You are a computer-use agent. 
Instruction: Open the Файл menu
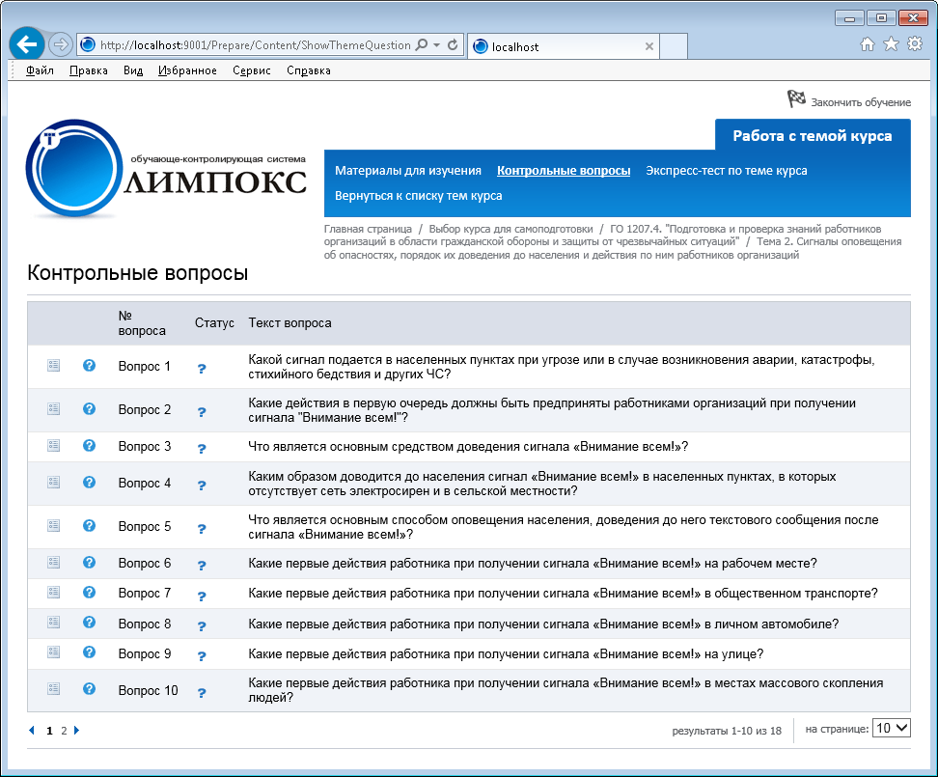[40, 70]
